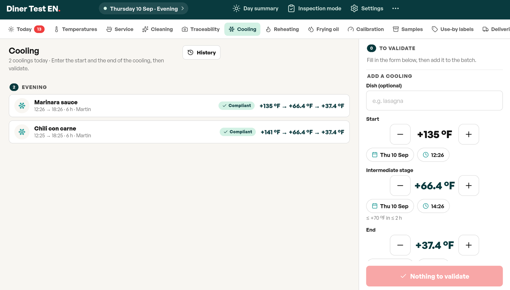Click the +135 °F Start value
Screen dimensions: 510x290
click(434, 134)
